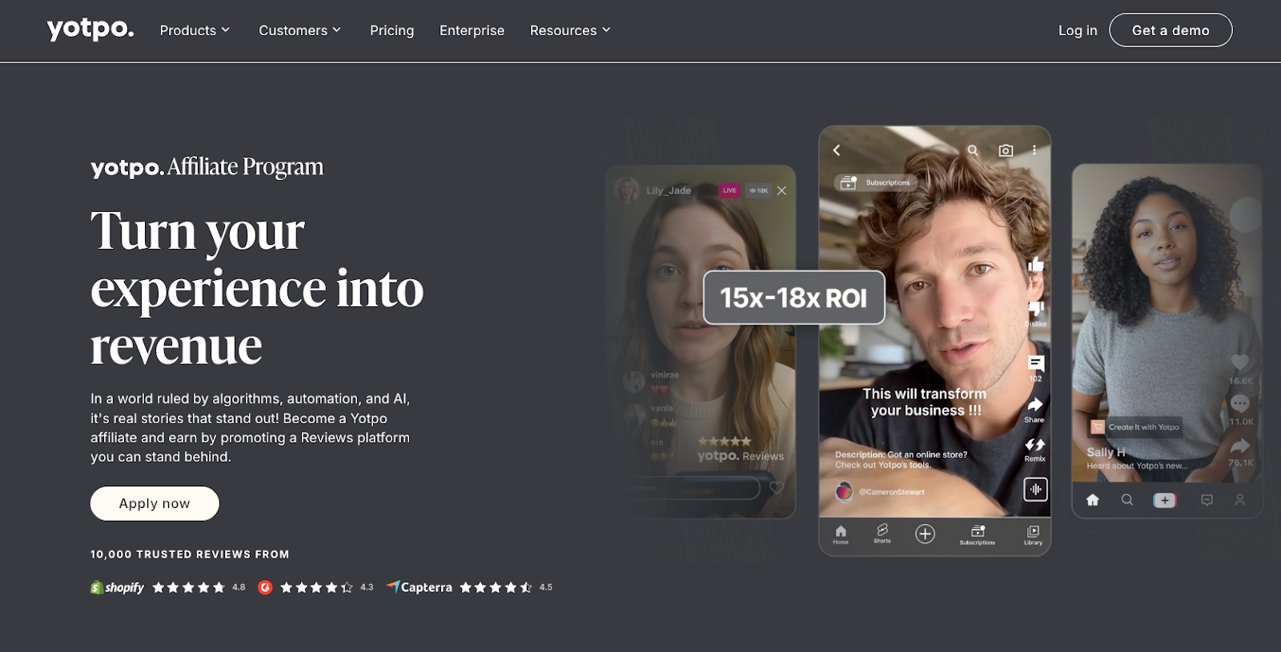The width and height of the screenshot is (1281, 652).
Task: Click the Log in link
Action: tap(1078, 30)
